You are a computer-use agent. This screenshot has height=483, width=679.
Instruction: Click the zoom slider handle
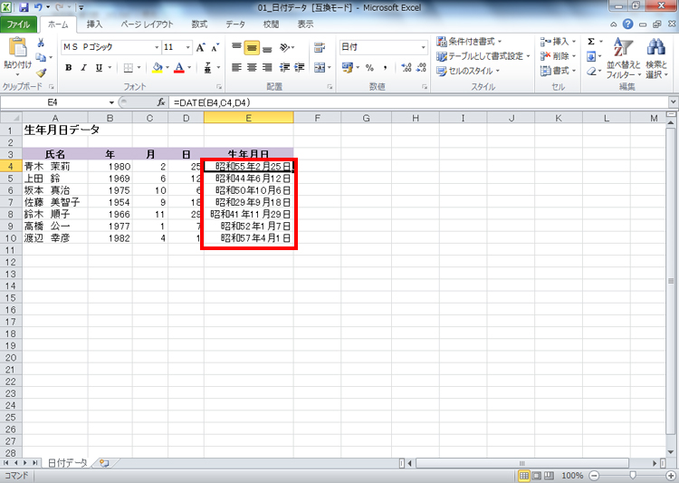click(633, 476)
